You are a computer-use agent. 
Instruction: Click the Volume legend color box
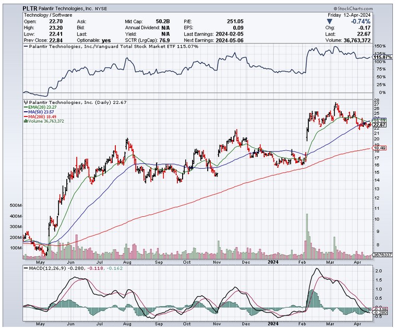click(x=26, y=121)
